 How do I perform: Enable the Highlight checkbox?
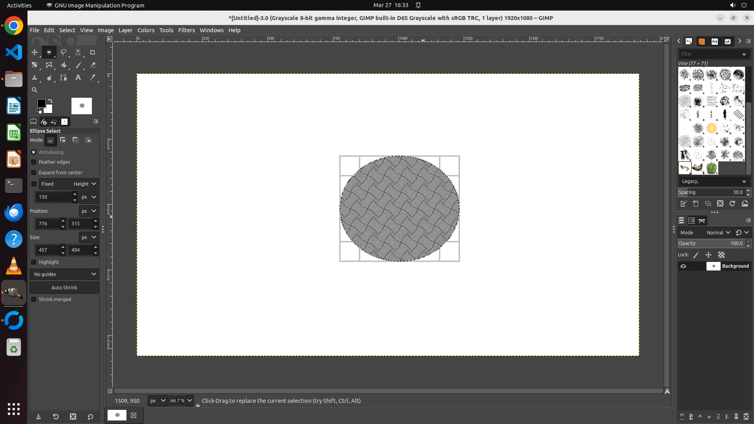point(34,262)
